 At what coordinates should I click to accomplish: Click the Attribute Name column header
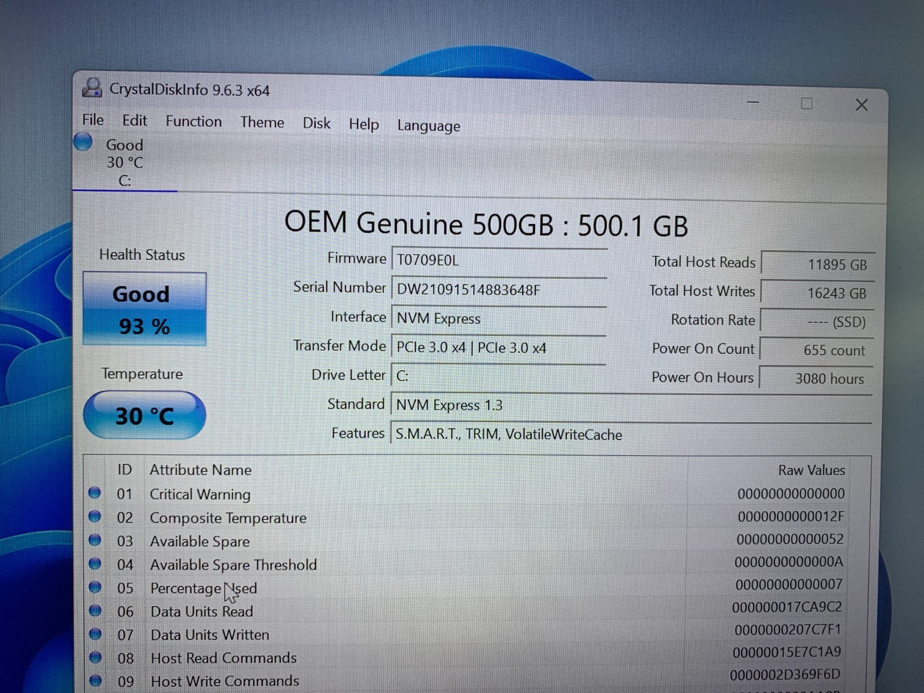200,470
